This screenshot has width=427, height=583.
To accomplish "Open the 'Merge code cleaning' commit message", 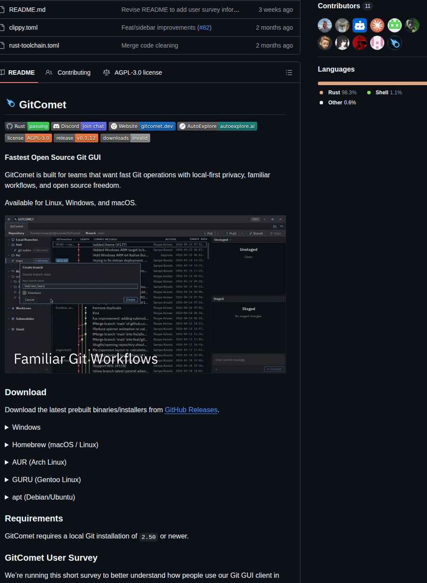I will (150, 45).
